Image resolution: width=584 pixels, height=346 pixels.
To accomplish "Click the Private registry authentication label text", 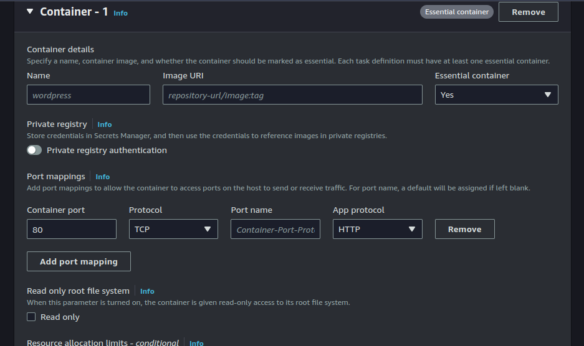I will (x=107, y=150).
